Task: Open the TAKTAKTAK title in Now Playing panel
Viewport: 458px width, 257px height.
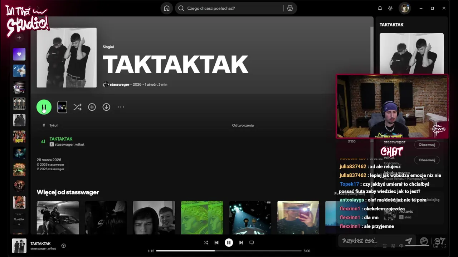Action: tap(391, 25)
